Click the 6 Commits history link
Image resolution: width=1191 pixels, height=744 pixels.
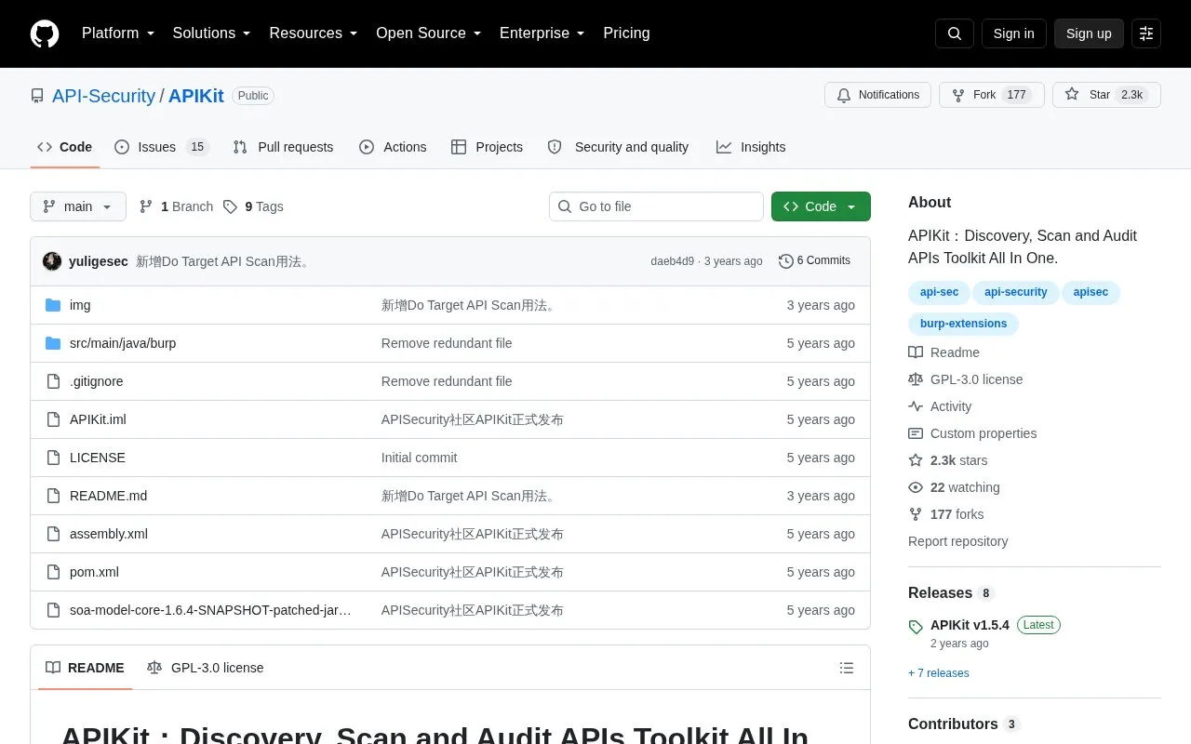pos(814,261)
